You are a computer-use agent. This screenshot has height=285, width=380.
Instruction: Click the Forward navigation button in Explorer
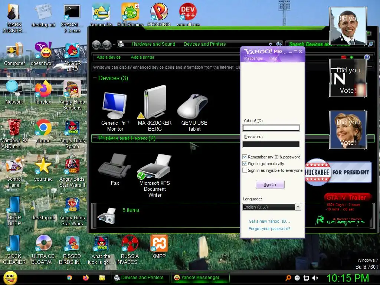(107, 45)
